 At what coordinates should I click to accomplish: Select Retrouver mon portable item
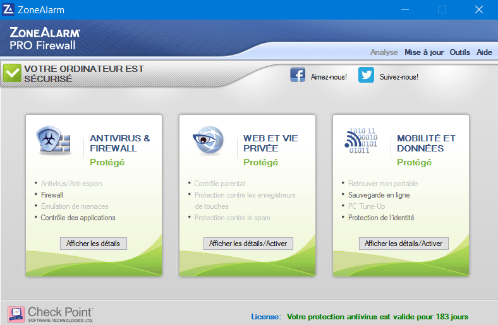point(383,184)
